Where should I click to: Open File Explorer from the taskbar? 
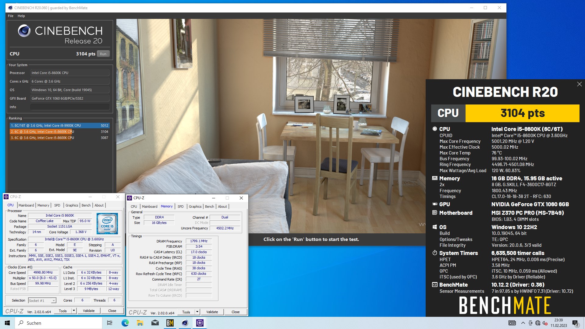click(x=140, y=323)
